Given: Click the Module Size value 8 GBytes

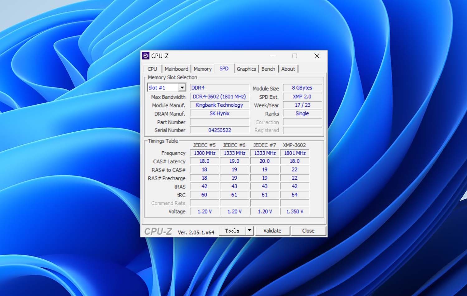Looking at the screenshot, I should (302, 88).
